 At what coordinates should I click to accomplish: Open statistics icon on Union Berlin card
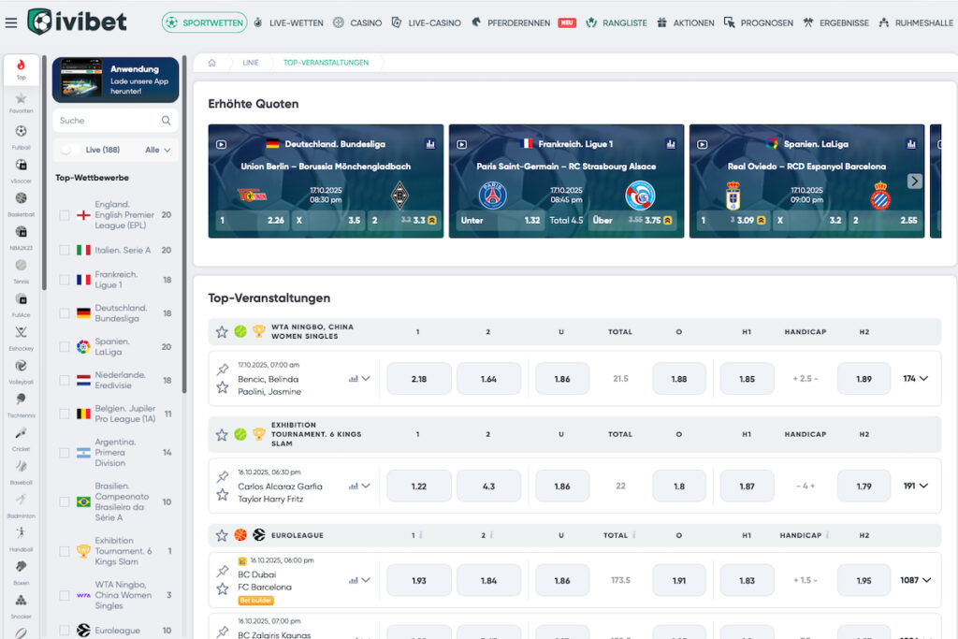tap(430, 143)
